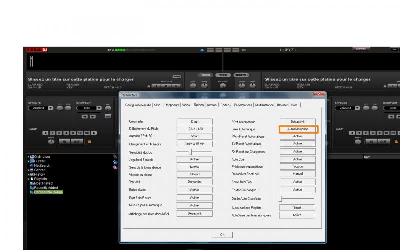Open the left deck BeatGrid effects dropdown

51,108
